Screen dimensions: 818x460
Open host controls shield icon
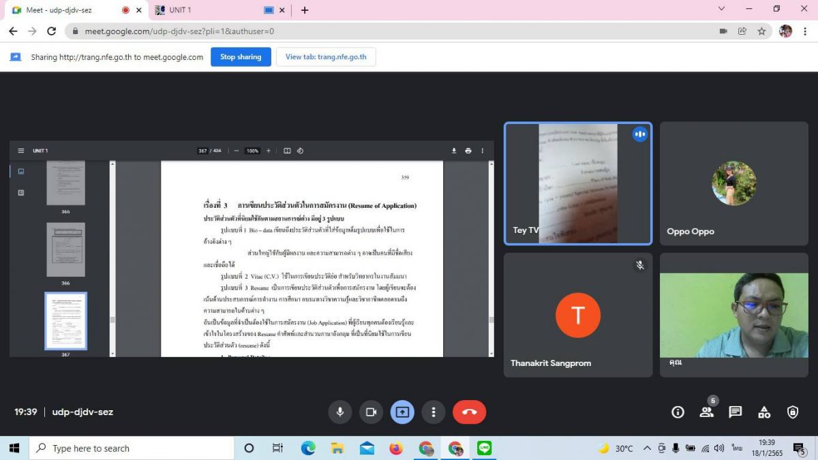pyautogui.click(x=793, y=412)
